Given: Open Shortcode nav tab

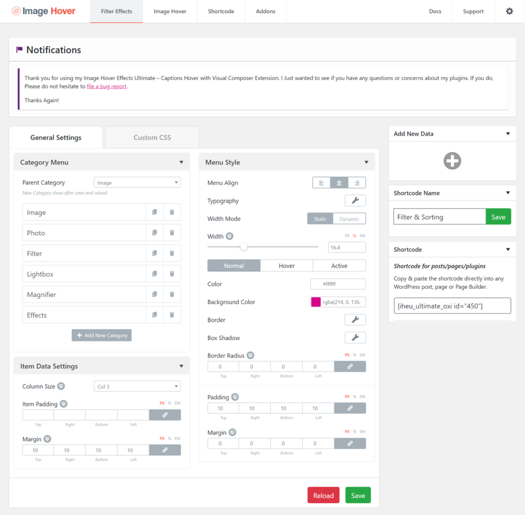Looking at the screenshot, I should [x=221, y=11].
